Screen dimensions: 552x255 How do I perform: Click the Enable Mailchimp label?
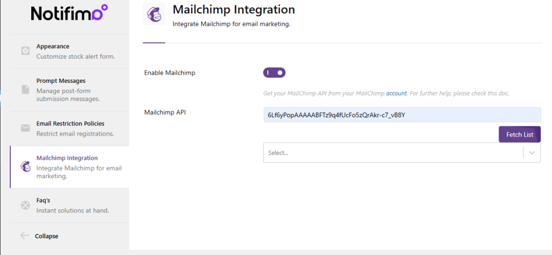[170, 73]
